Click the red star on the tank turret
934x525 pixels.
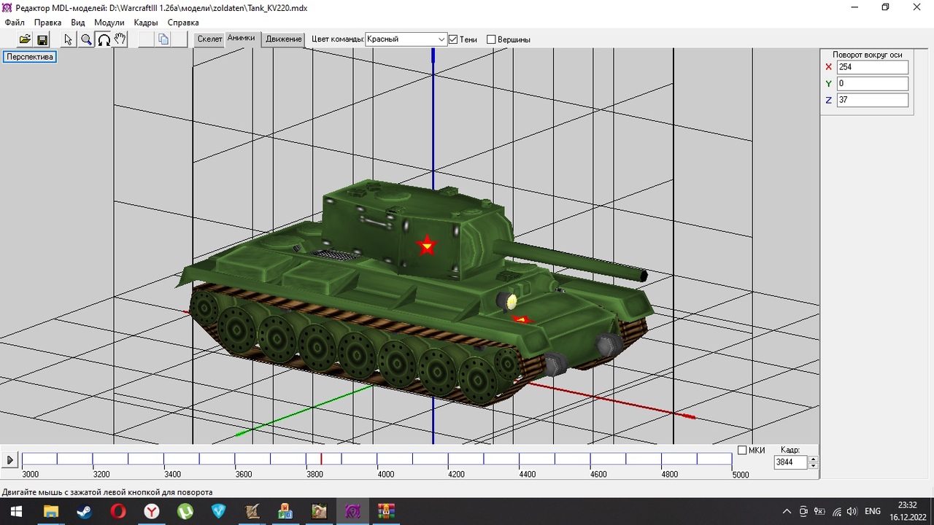[426, 246]
